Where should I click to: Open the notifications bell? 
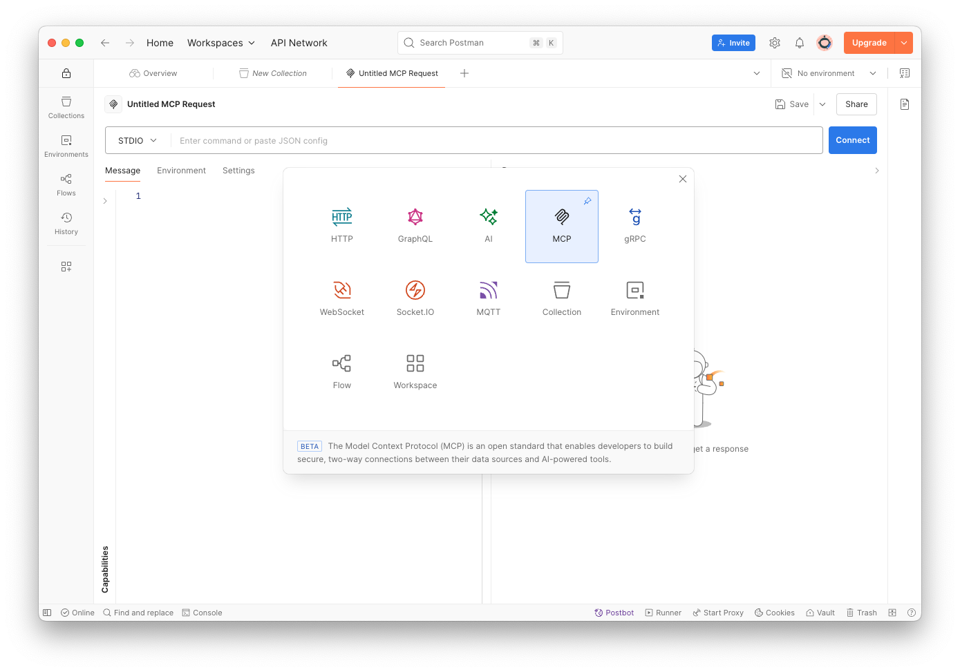tap(800, 43)
